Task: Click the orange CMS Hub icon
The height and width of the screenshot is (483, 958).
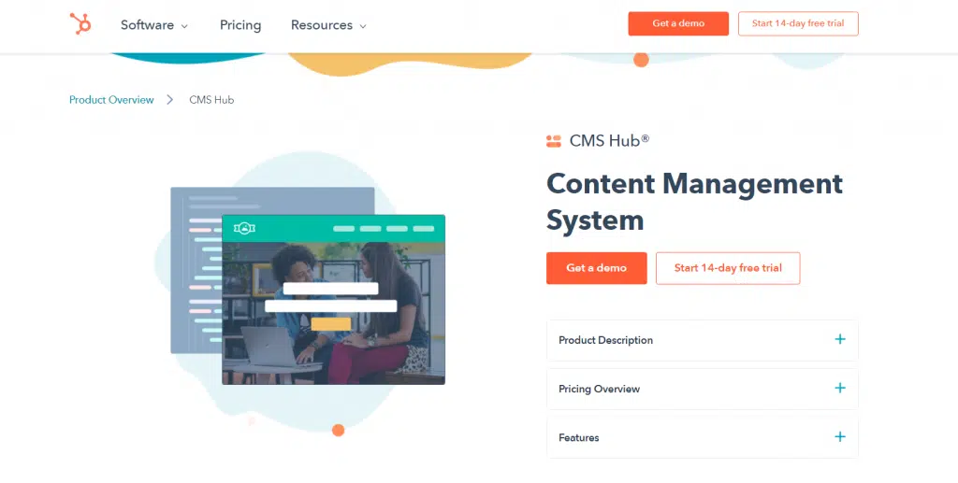Action: [x=554, y=141]
